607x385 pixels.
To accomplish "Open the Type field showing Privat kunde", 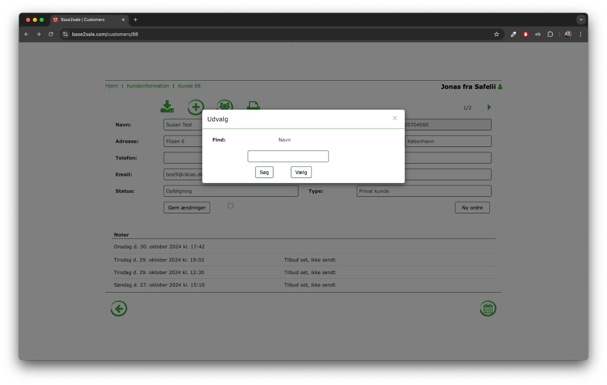I will click(x=423, y=191).
